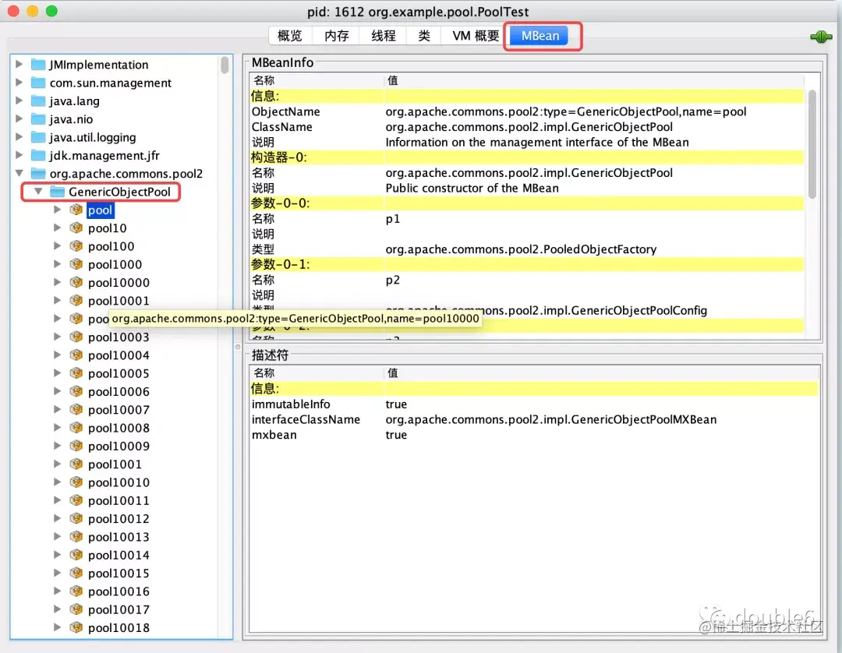The width and height of the screenshot is (842, 653).
Task: Collapse the GenericObjectPool tree node
Action: pos(38,192)
